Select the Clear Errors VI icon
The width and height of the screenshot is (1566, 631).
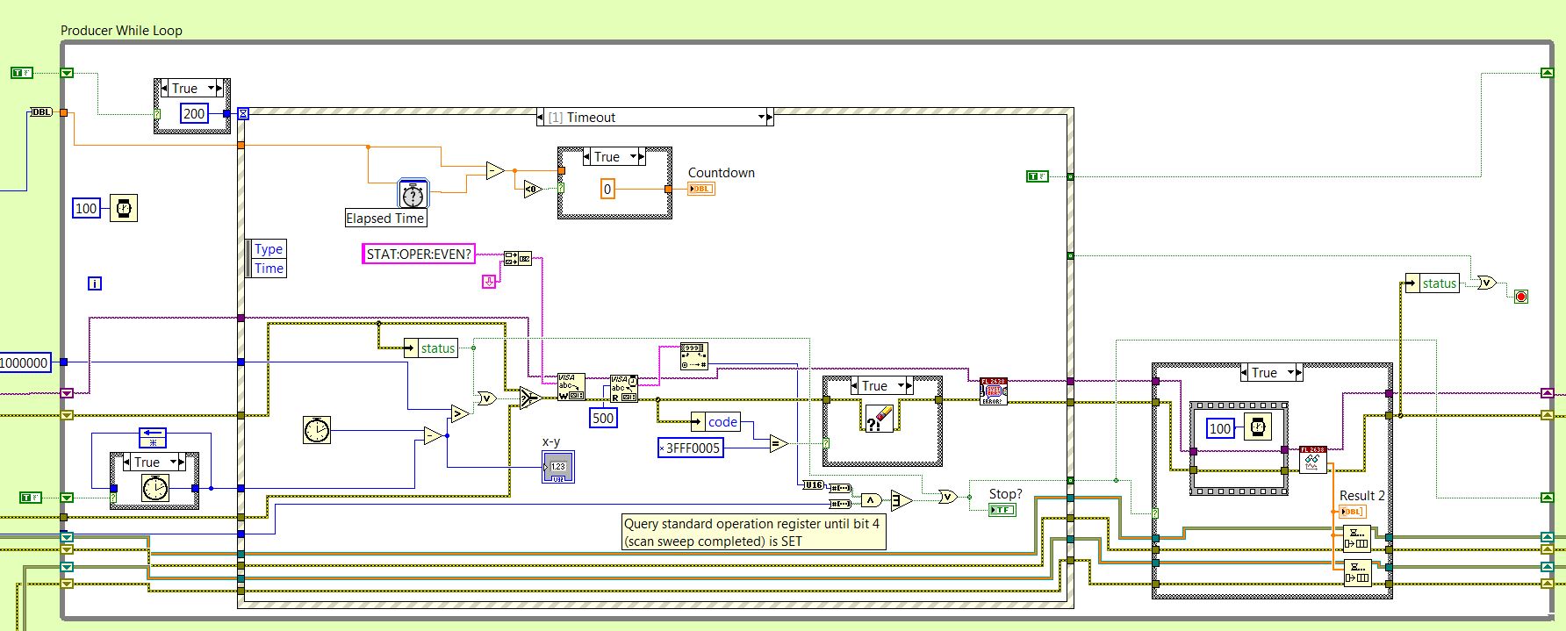click(879, 418)
